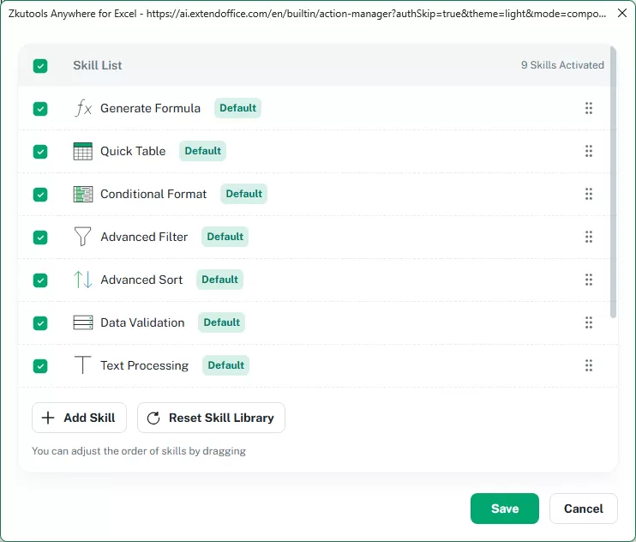636x542 pixels.
Task: Click the Default badge beside Quick Table
Action: pos(203,151)
